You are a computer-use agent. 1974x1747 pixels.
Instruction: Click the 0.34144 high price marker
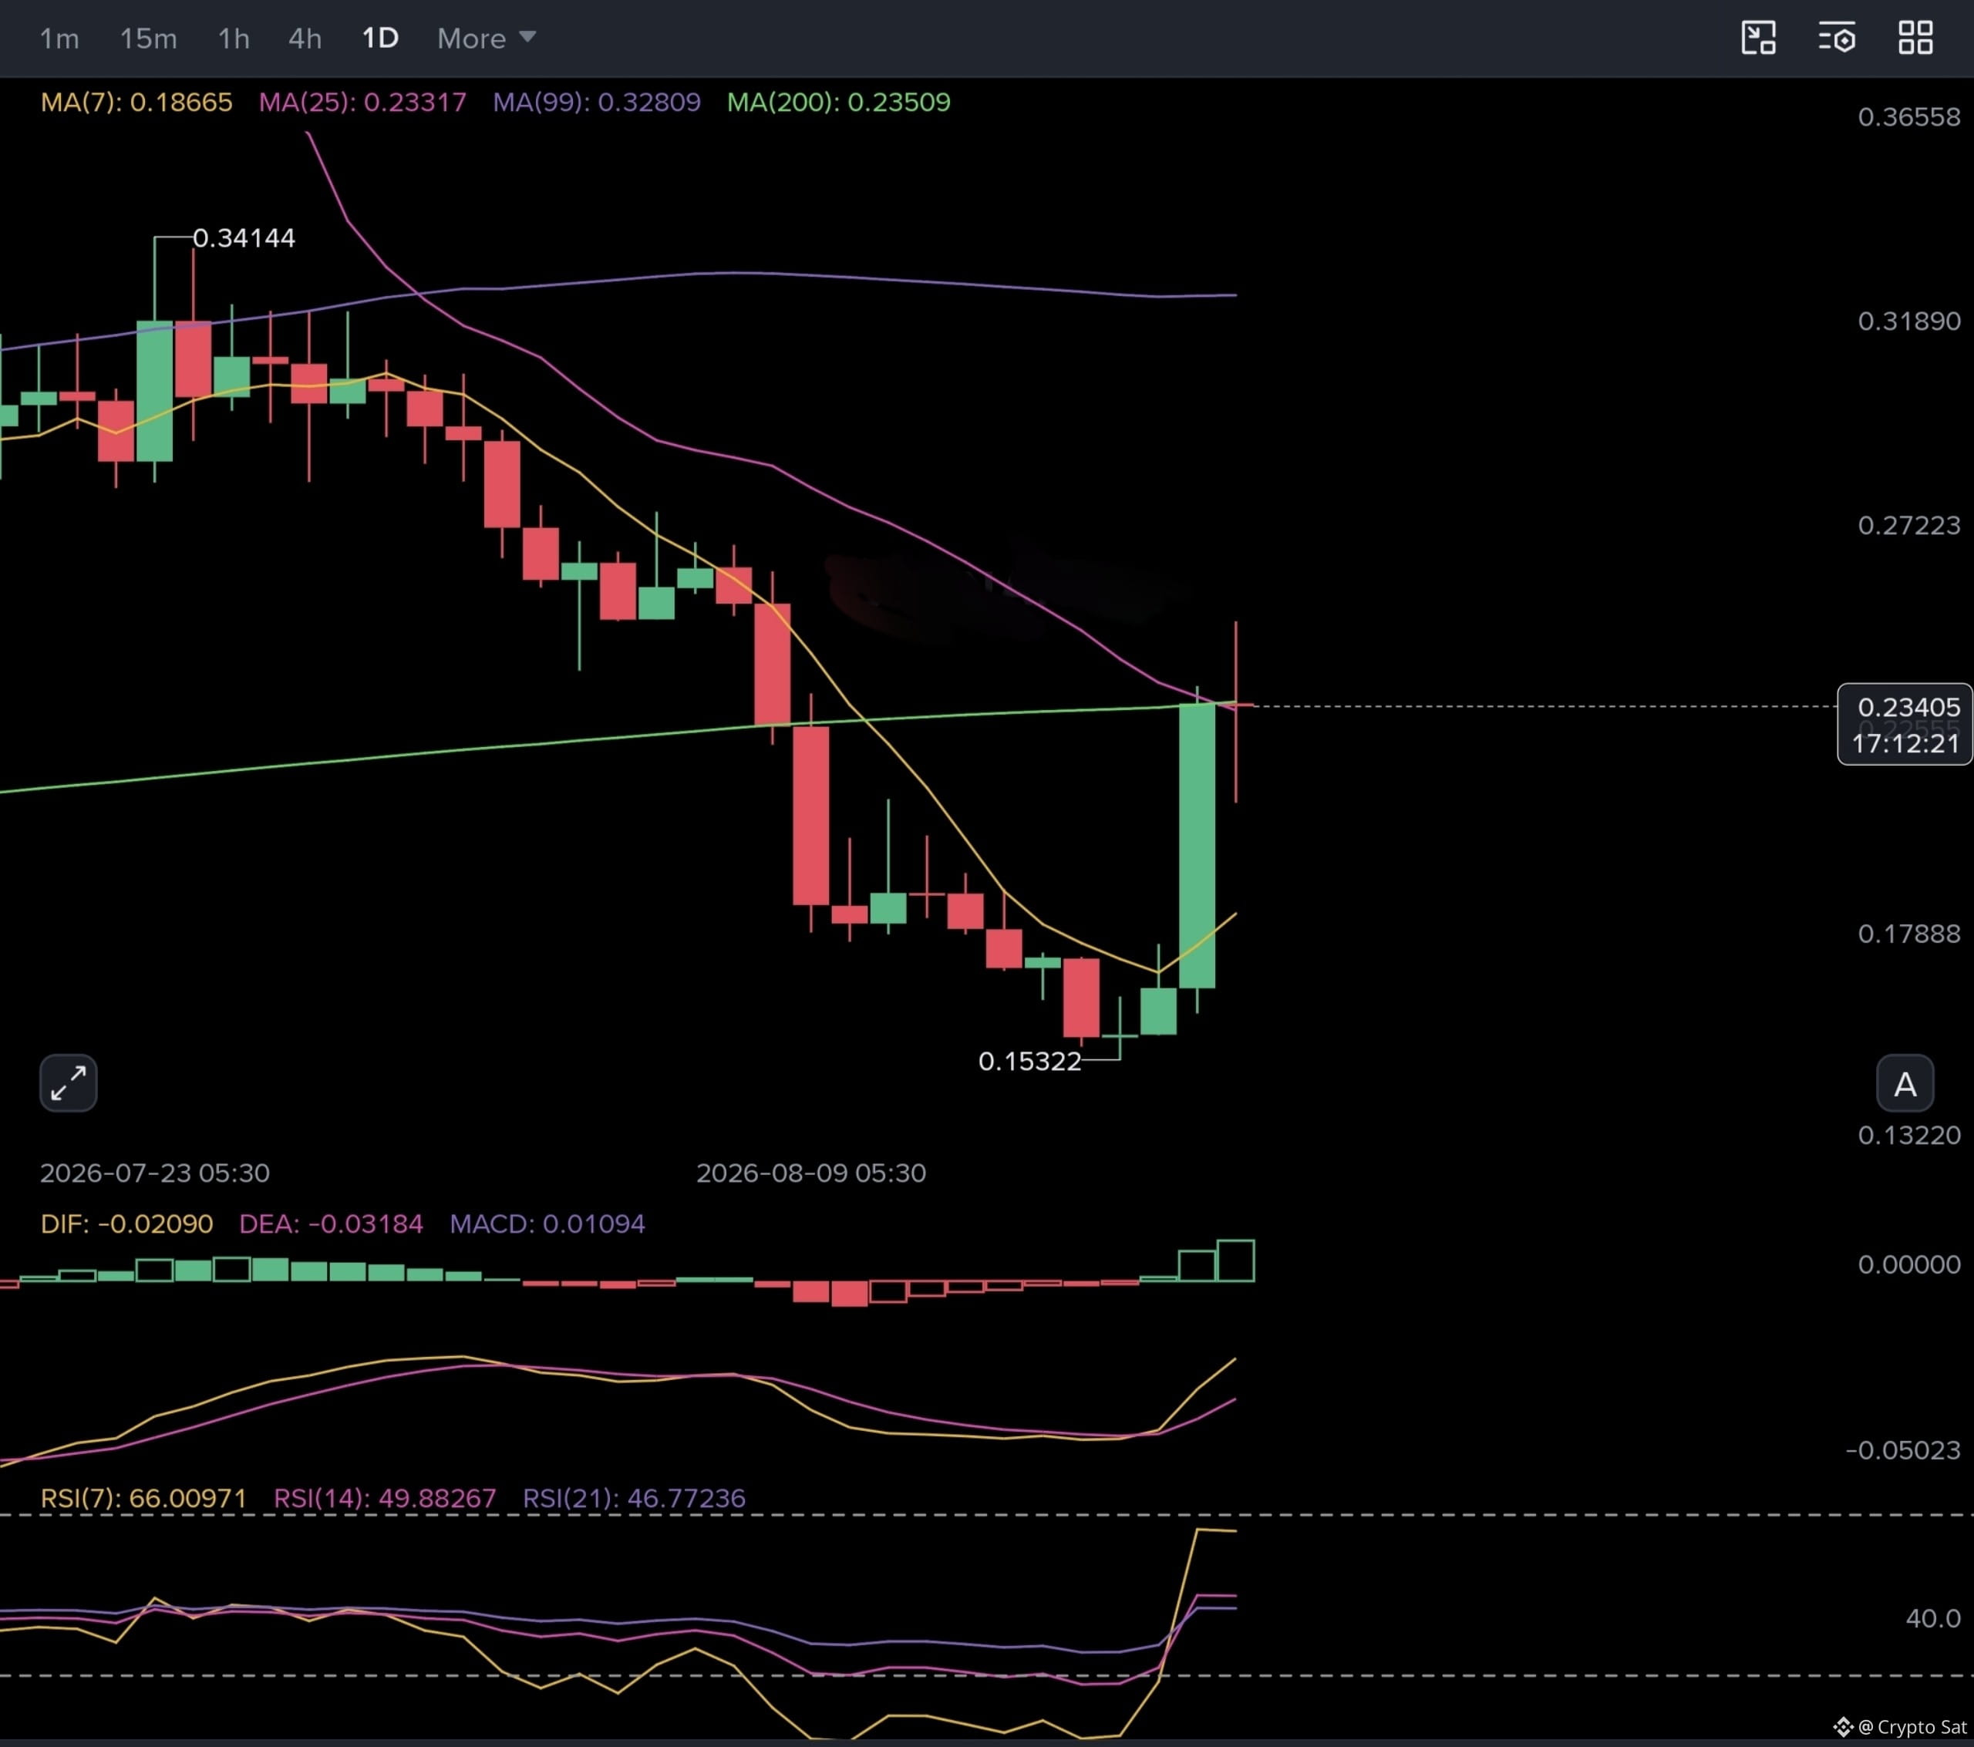244,237
